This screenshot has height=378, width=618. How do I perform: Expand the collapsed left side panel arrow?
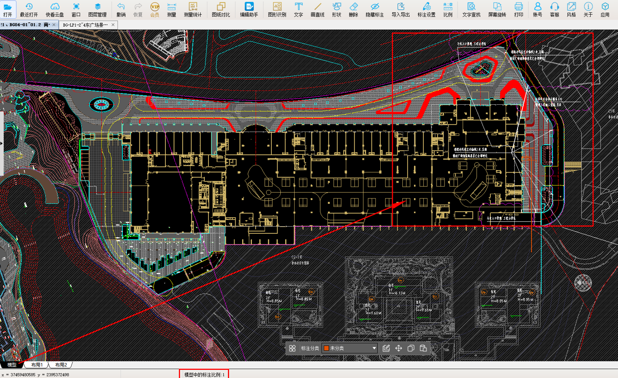[2, 143]
